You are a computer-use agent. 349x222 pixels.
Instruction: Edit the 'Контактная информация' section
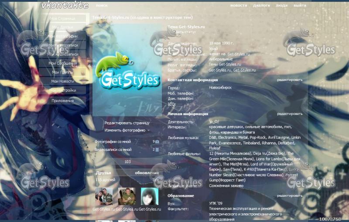pyautogui.click(x=289, y=80)
